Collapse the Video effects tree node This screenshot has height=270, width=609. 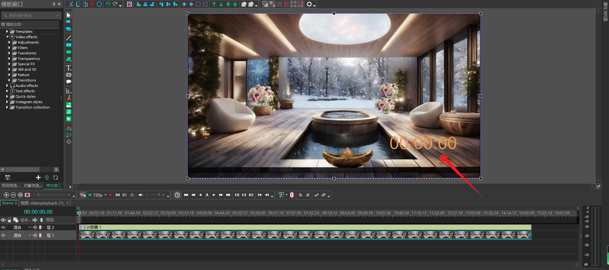7,37
